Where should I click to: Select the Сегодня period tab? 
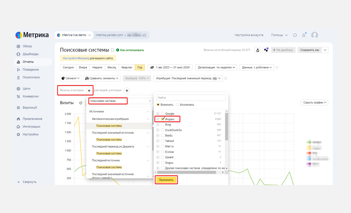68,67
